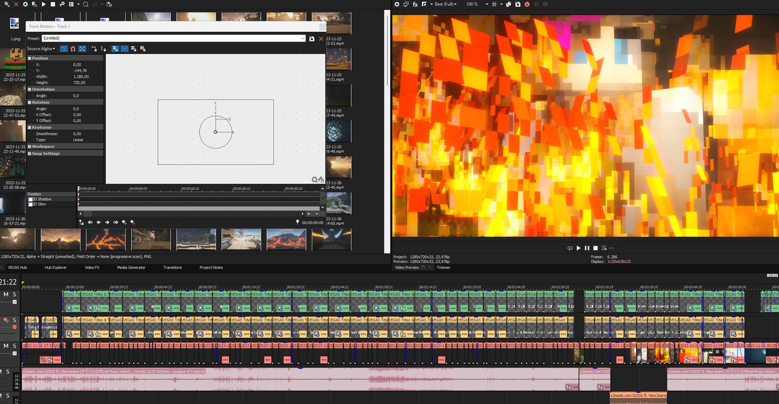779x404 pixels.
Task: Save the Track Motion preset
Action: pos(312,39)
